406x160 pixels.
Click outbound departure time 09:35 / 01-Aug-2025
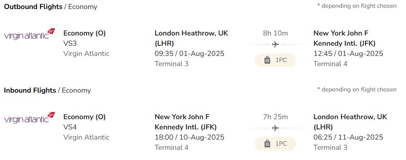(x=190, y=54)
